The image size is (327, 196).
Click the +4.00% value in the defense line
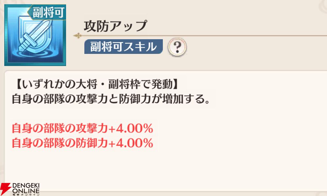[x=130, y=143]
